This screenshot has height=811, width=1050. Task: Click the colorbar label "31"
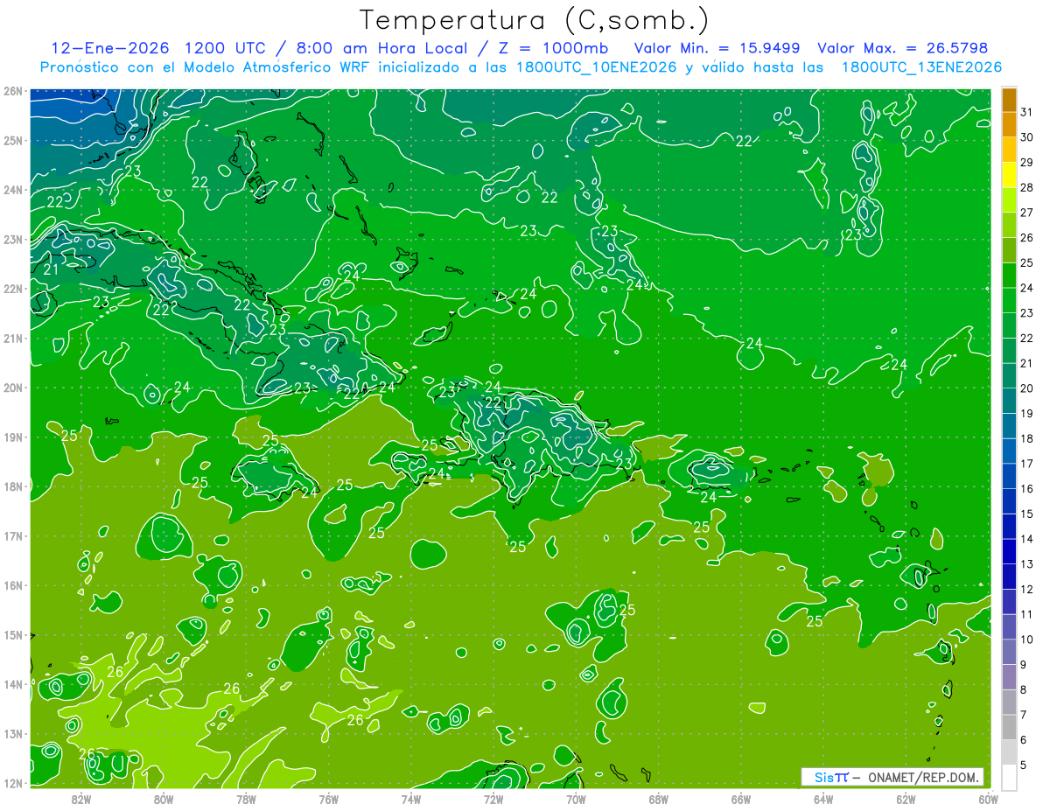[x=1026, y=112]
